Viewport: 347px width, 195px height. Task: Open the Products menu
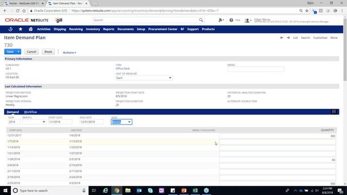point(208,29)
